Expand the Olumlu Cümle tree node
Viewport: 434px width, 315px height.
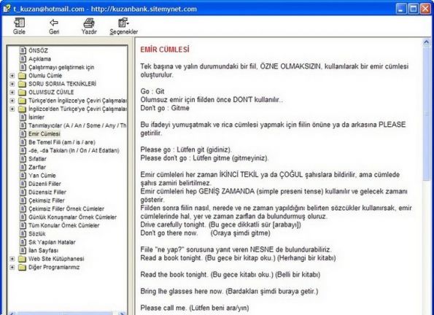pyautogui.click(x=12, y=76)
